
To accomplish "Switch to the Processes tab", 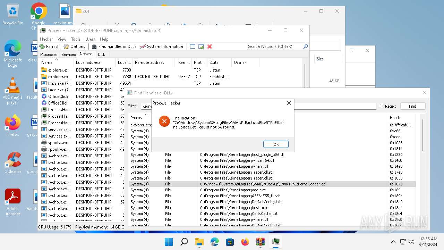I will [x=49, y=54].
